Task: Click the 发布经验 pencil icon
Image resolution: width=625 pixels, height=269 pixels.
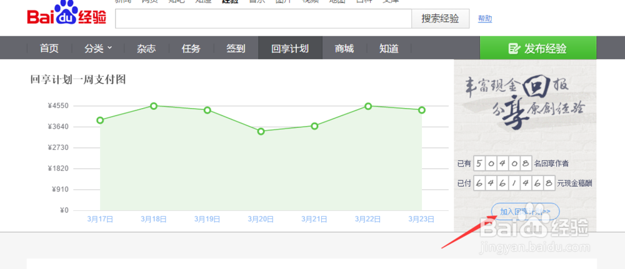Action: [514, 49]
